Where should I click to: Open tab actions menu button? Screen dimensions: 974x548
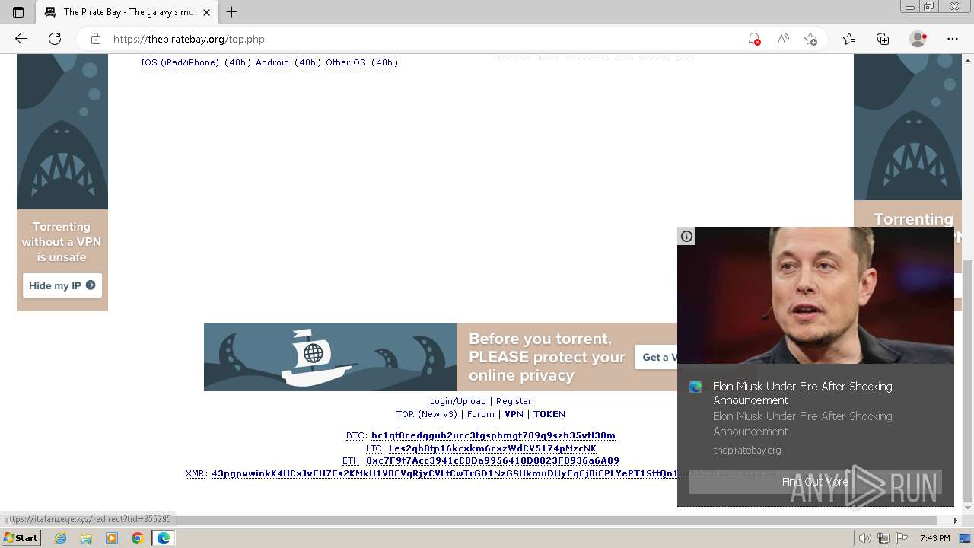click(18, 12)
